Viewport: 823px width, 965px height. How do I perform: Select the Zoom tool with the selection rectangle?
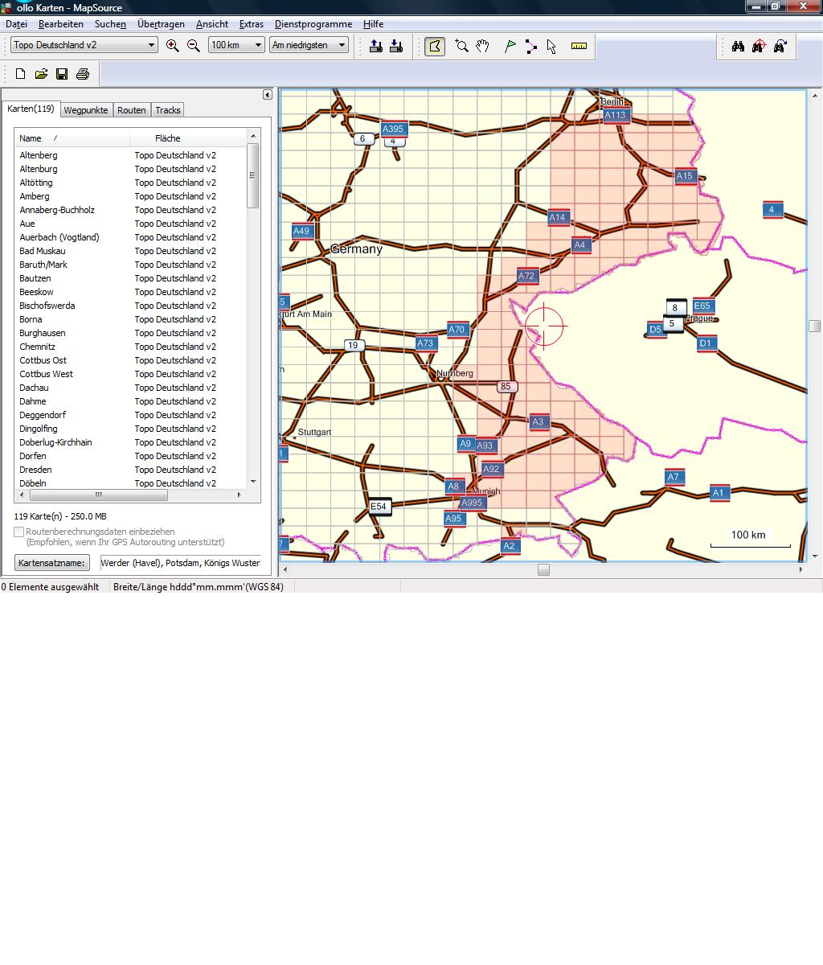click(x=461, y=46)
